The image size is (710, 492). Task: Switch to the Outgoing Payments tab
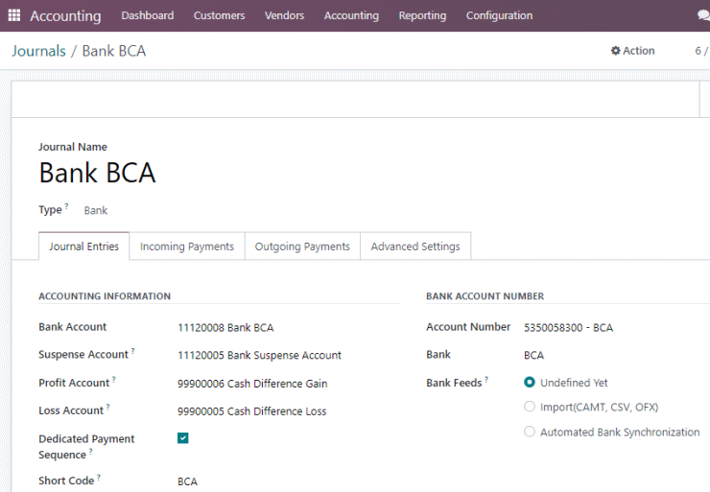point(302,246)
